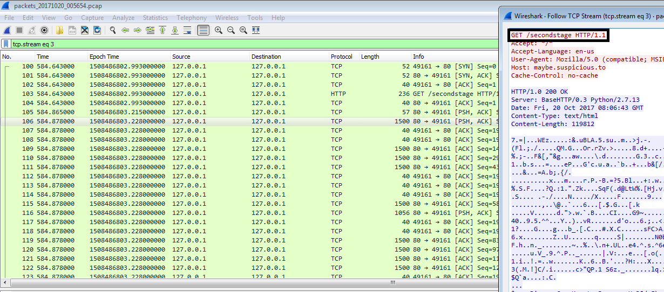Screen dimensions: 664x292
Task: Open the File menu
Action: pyautogui.click(x=9, y=18)
